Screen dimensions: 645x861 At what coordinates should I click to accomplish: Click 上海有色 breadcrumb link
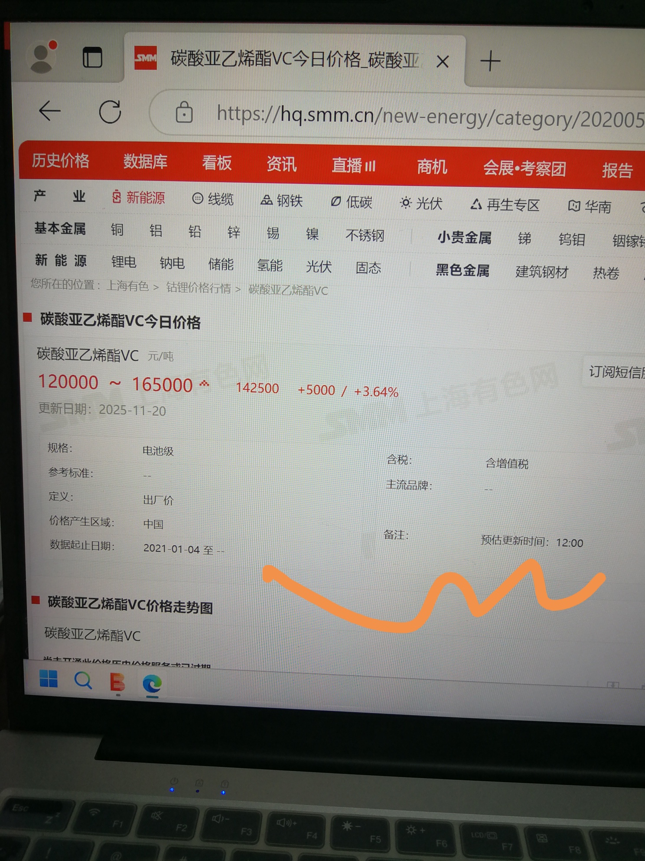[x=127, y=286]
